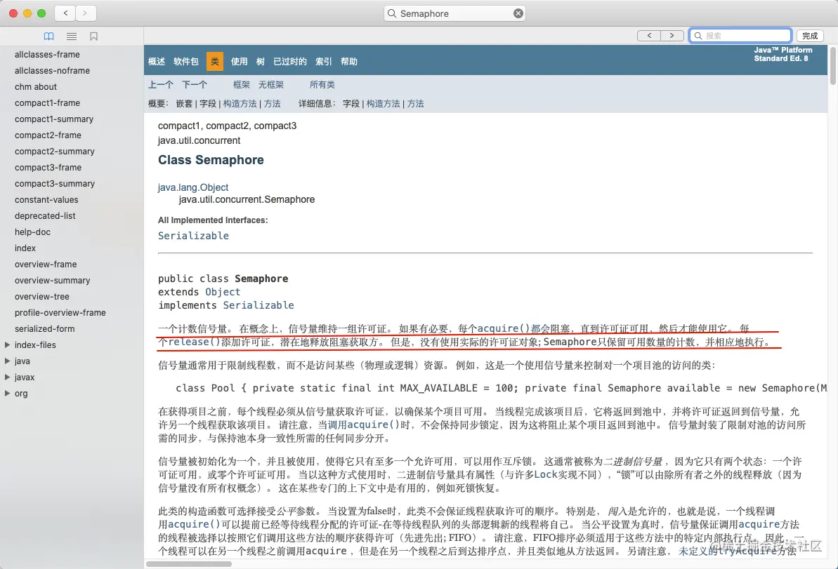The height and width of the screenshot is (569, 838).
Task: Click Serializable in the implements line
Action: [x=258, y=305]
